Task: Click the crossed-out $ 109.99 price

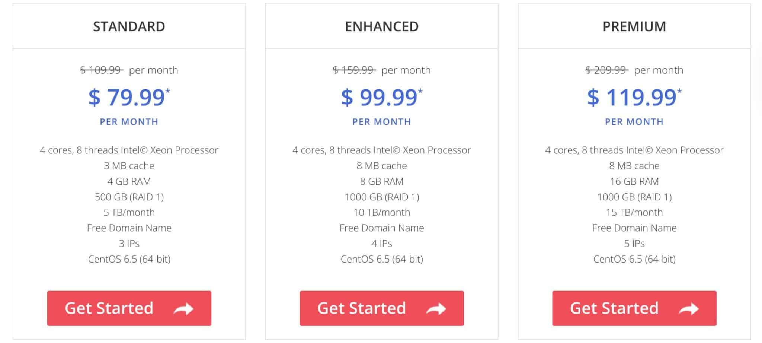Action: 102,70
